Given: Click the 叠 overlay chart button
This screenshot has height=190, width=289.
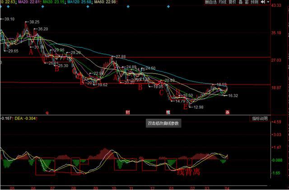Looking at the screenshot, I should pyautogui.click(x=241, y=2).
